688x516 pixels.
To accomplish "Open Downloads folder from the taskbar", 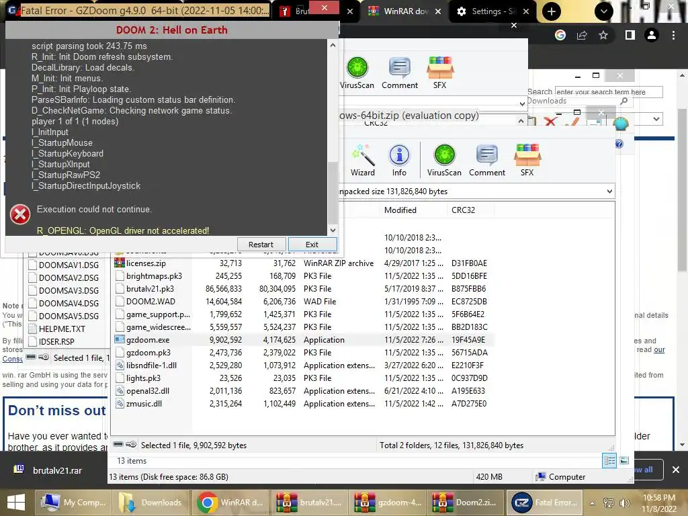I will click(x=151, y=503).
